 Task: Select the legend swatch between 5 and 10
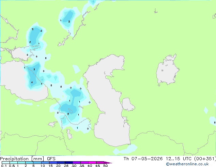pyautogui.click(x=37, y=163)
